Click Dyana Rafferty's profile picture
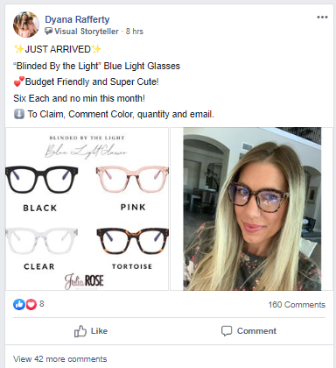336x368 pixels. 26,25
